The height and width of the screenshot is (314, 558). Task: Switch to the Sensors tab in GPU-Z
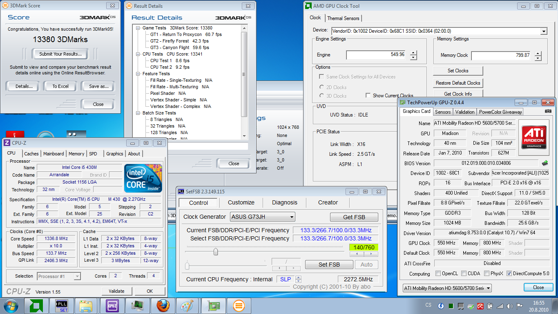click(x=443, y=112)
